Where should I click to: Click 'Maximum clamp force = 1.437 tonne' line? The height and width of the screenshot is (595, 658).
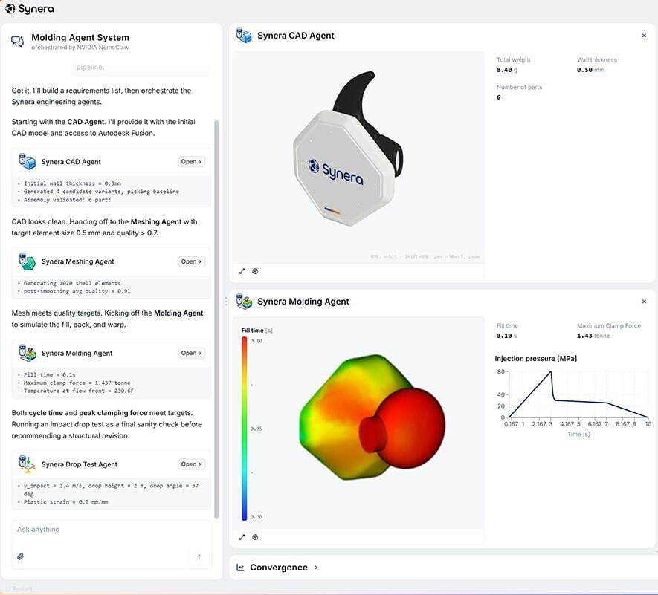tap(77, 383)
